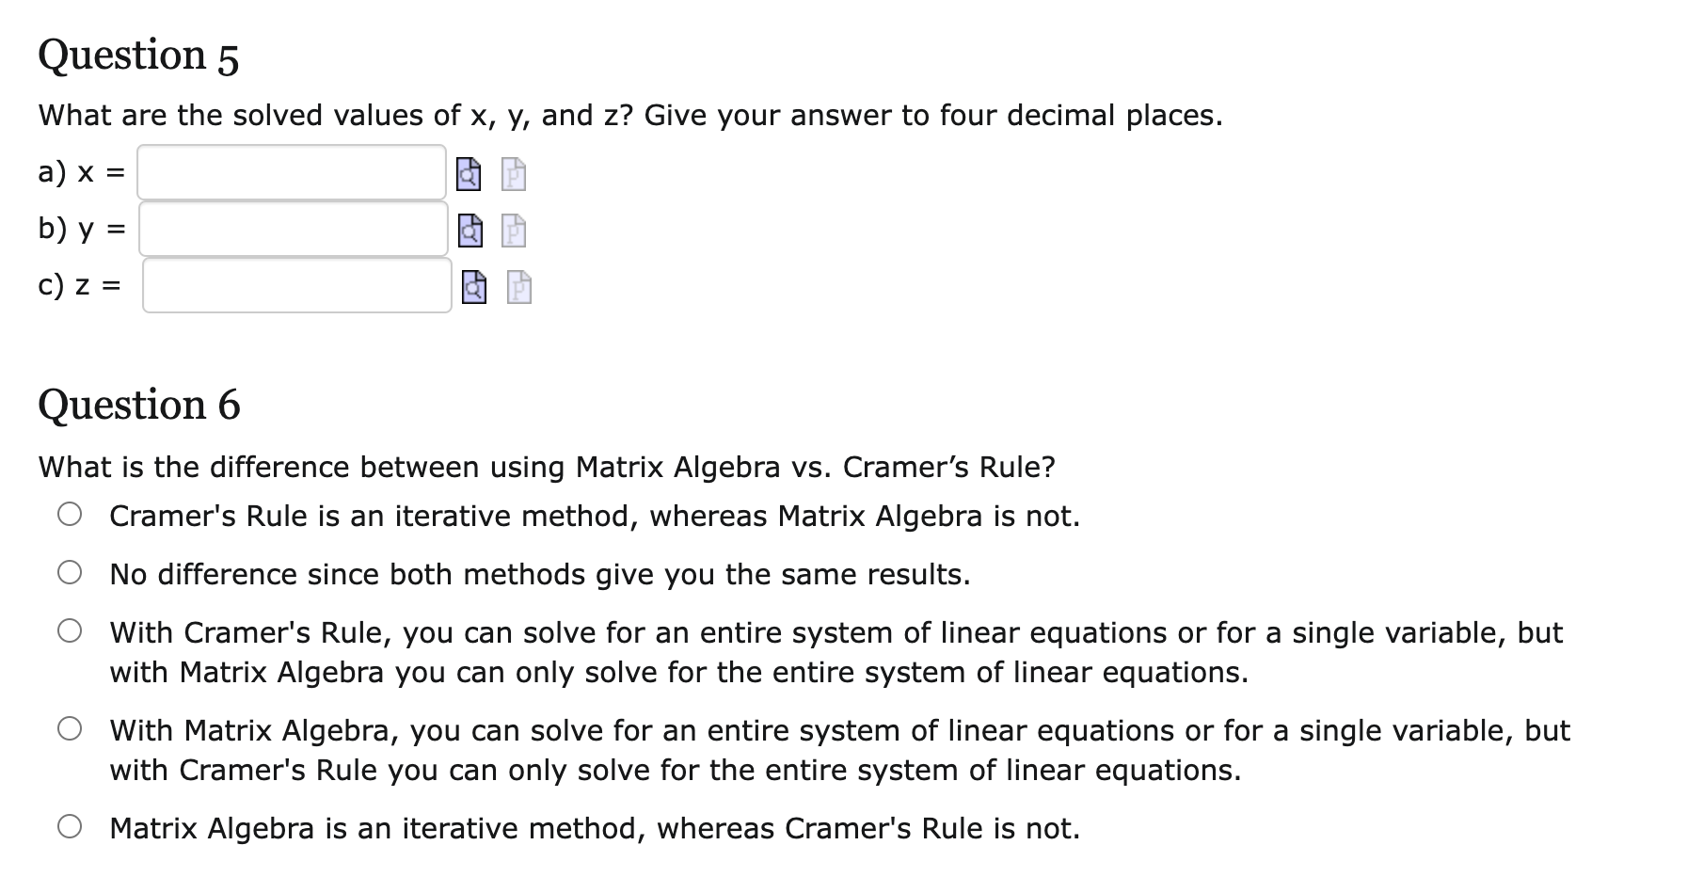Click the magnifier document icon nearest Question 5

click(468, 174)
